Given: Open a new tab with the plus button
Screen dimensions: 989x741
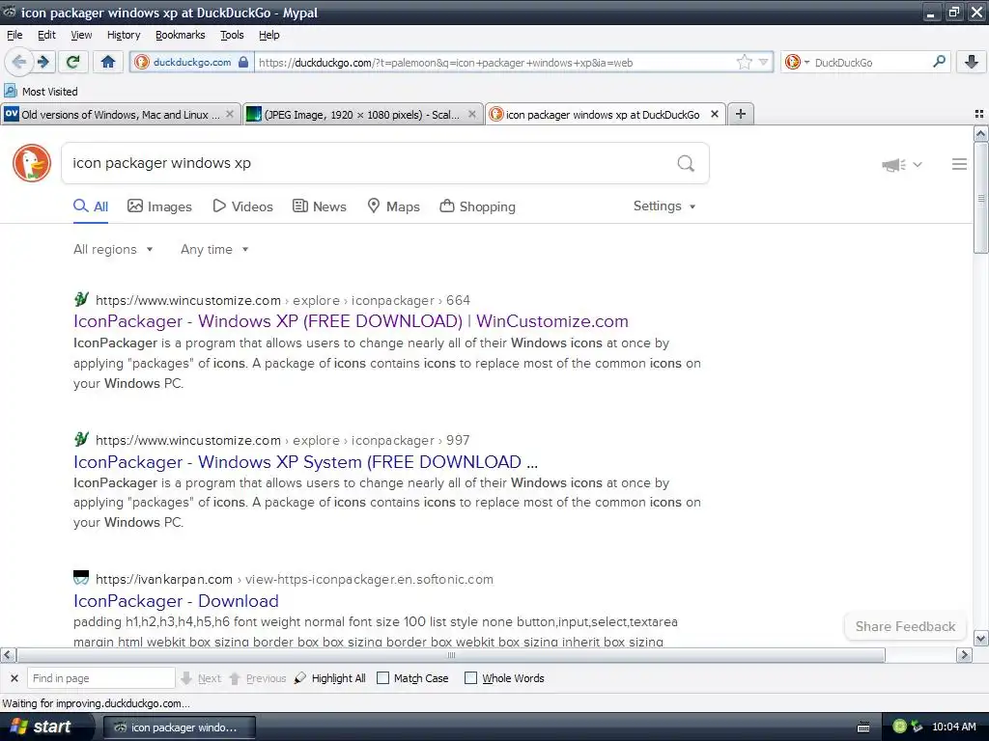Looking at the screenshot, I should [741, 114].
